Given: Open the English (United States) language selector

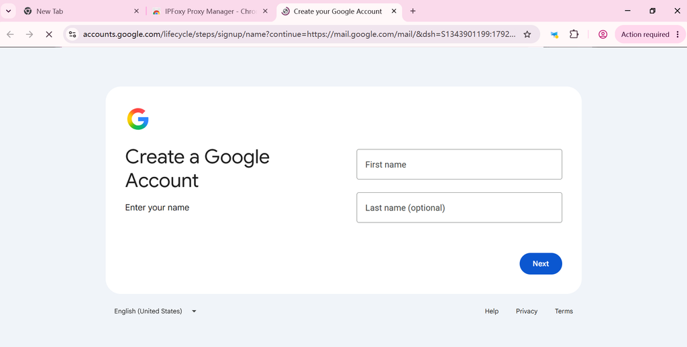Looking at the screenshot, I should point(155,311).
